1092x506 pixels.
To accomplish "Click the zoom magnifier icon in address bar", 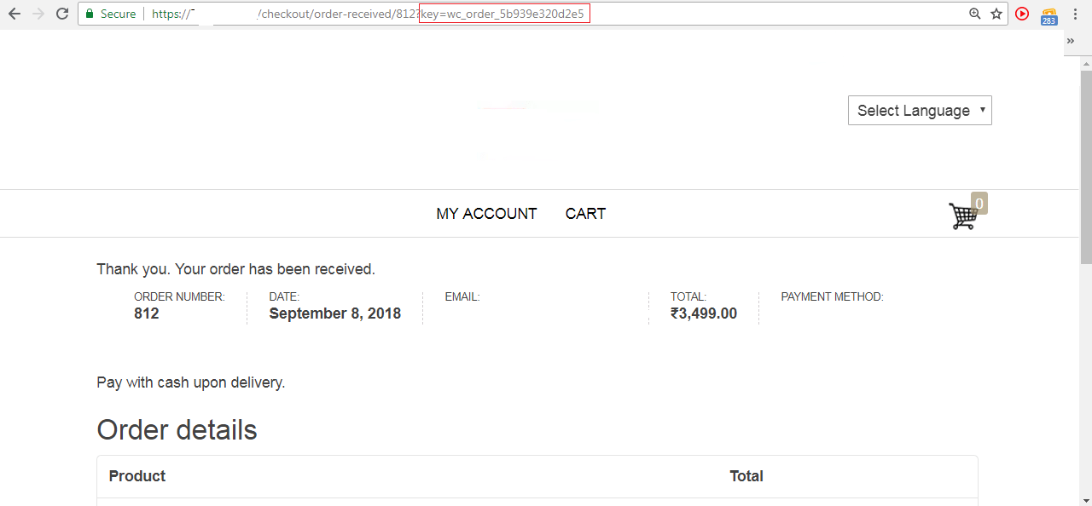I will point(975,14).
